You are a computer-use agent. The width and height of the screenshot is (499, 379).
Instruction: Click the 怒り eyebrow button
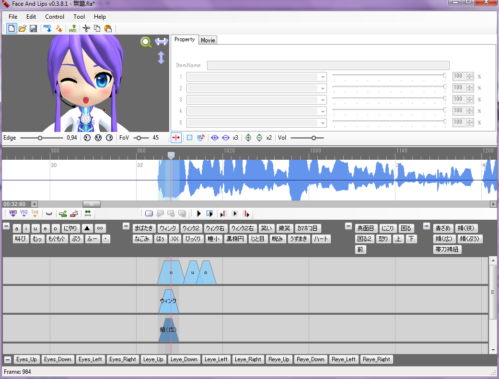click(x=383, y=239)
